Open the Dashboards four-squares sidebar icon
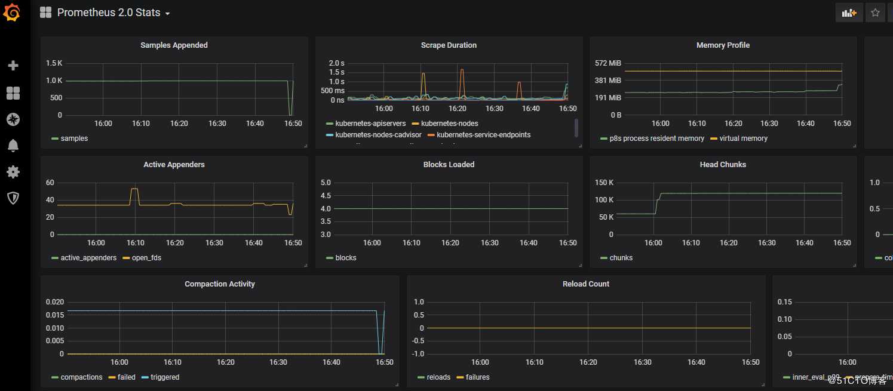The width and height of the screenshot is (893, 391). (x=13, y=93)
